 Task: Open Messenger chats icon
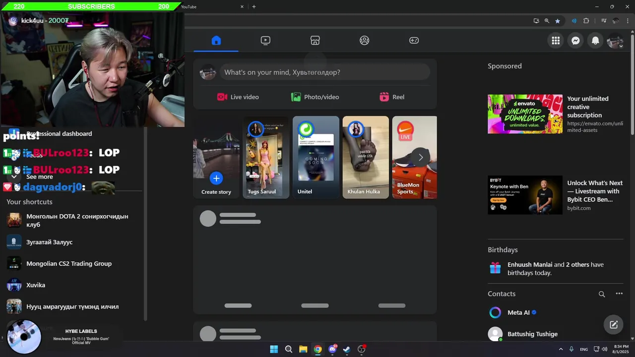pyautogui.click(x=575, y=41)
